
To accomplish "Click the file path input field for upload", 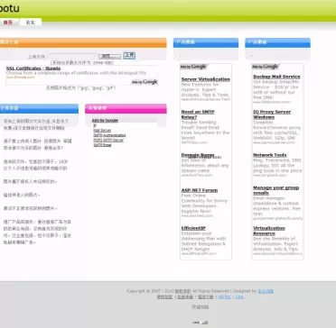I will point(73,57).
